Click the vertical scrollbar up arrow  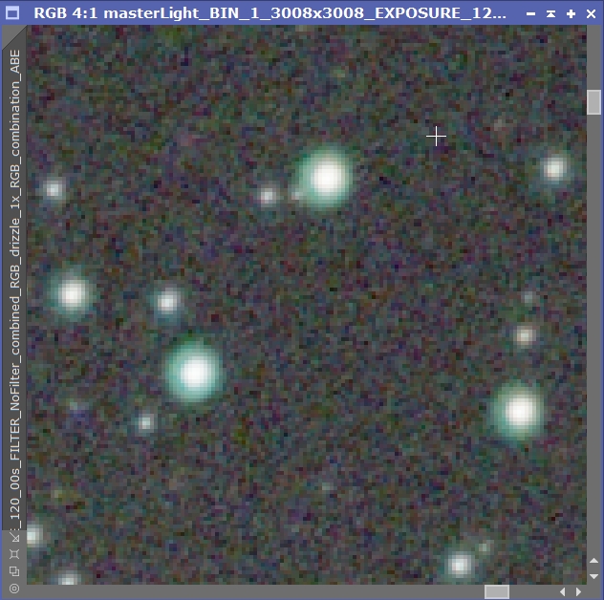pos(593,561)
